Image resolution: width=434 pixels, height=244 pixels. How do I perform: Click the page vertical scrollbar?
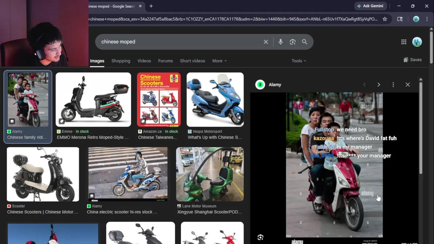click(x=431, y=47)
